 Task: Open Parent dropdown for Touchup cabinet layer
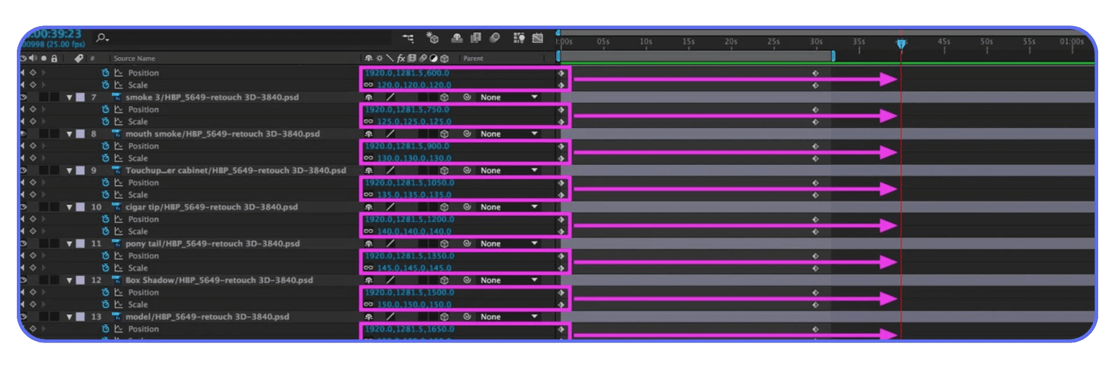[508, 170]
